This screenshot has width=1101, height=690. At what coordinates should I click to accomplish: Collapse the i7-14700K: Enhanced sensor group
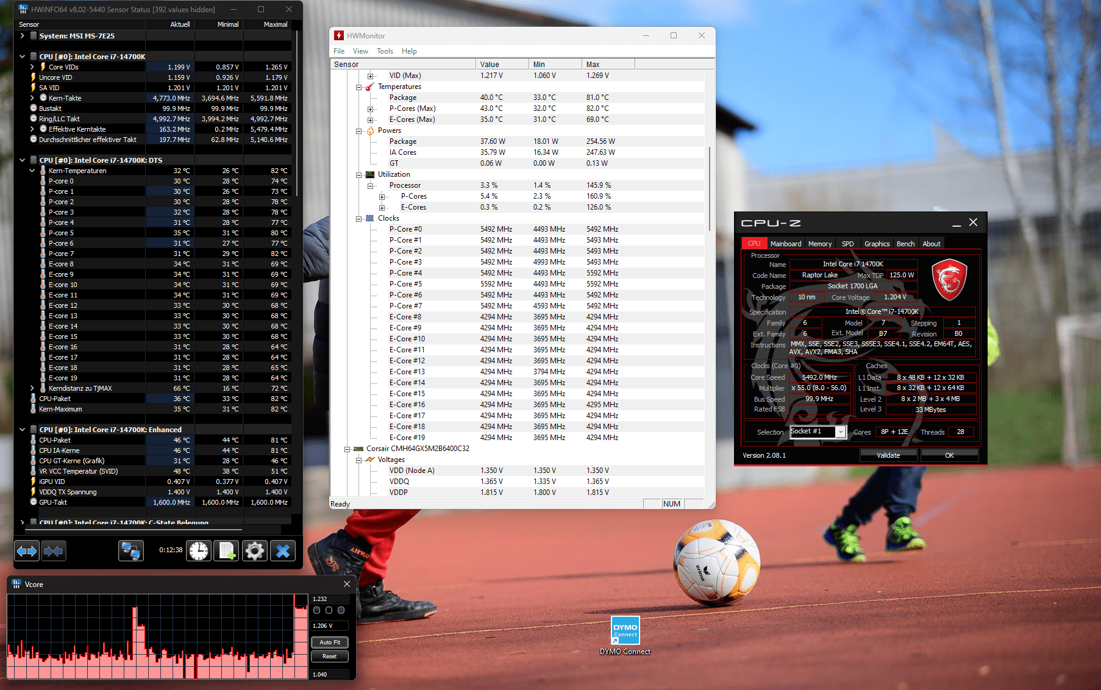point(23,430)
